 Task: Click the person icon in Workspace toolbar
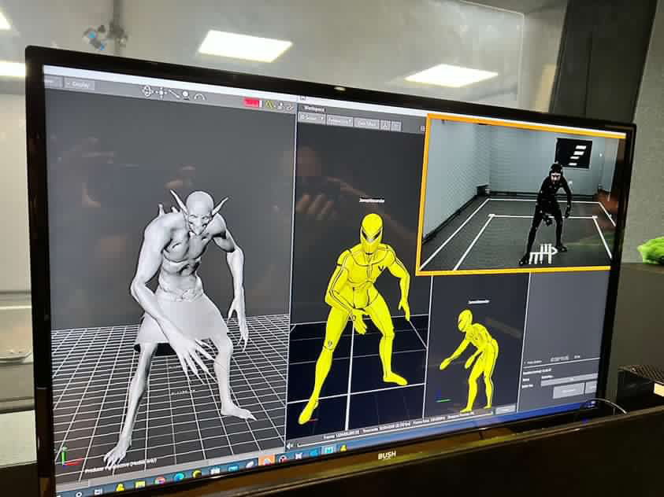click(x=385, y=124)
